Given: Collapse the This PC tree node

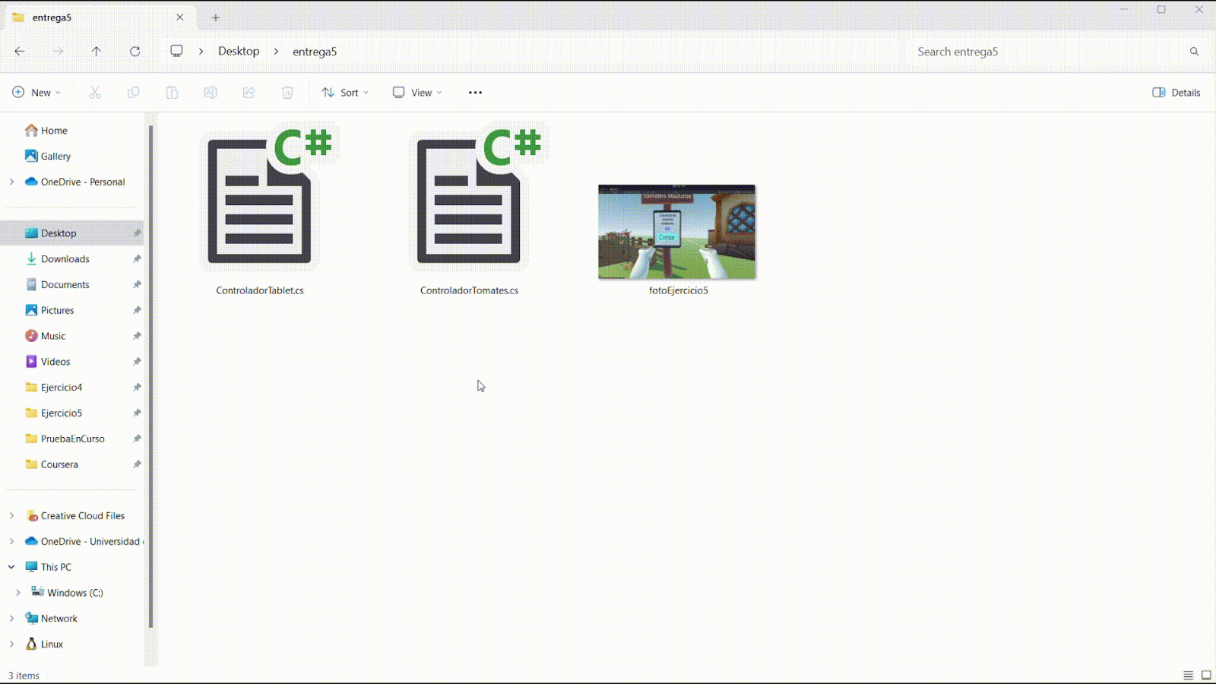Looking at the screenshot, I should point(11,567).
